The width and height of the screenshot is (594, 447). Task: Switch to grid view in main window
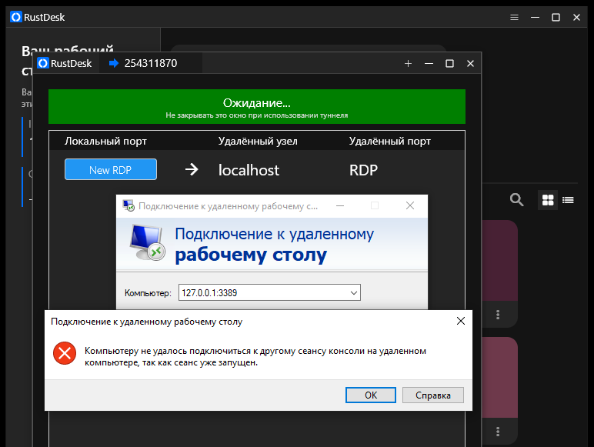tap(548, 200)
